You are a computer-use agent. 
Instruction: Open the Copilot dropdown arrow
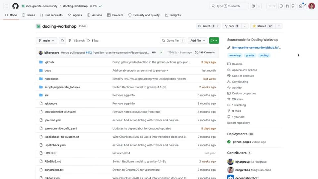tap(259, 6)
